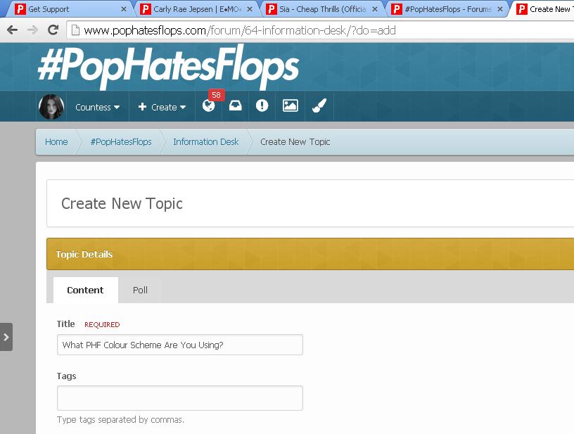Click the paintbrush theme customizer icon
This screenshot has width=574, height=434.
pyautogui.click(x=319, y=106)
